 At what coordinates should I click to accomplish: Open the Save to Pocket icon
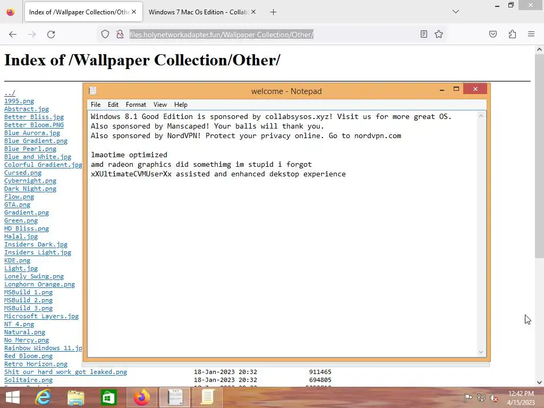[493, 34]
